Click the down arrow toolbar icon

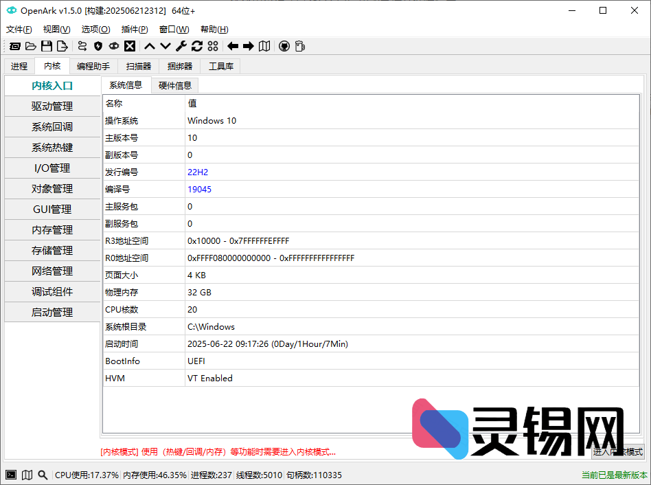point(165,46)
